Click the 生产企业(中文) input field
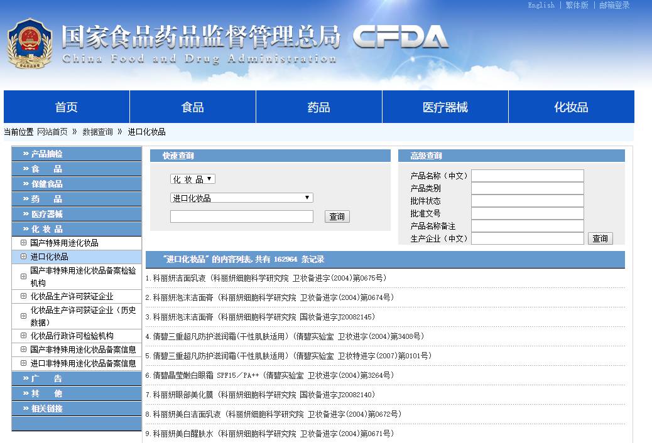652x443 pixels. point(527,238)
